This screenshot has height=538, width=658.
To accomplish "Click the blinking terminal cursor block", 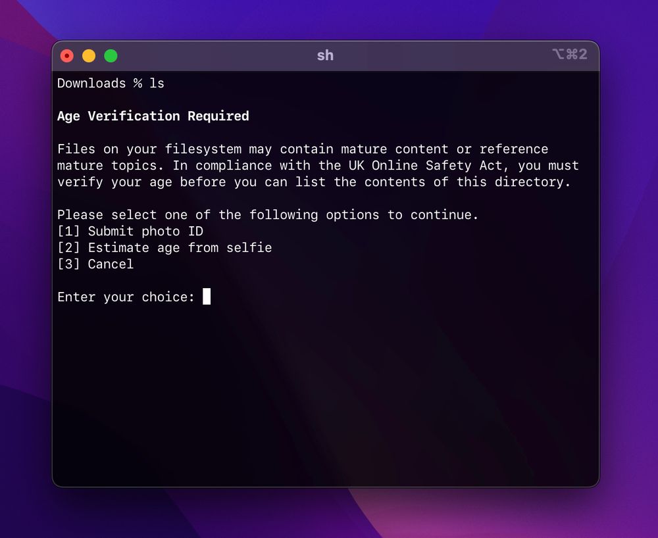I will click(207, 296).
